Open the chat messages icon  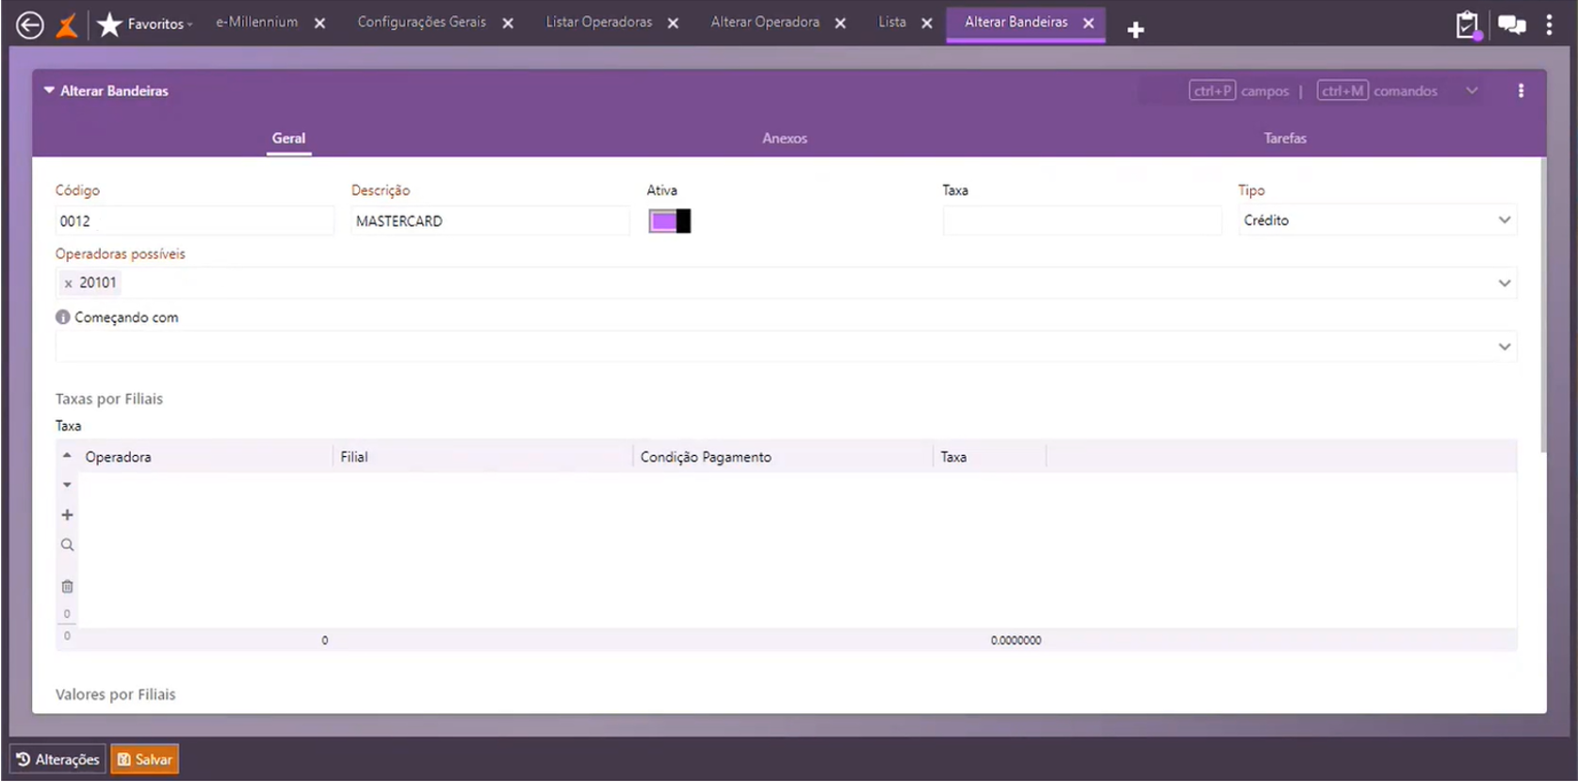tap(1512, 25)
